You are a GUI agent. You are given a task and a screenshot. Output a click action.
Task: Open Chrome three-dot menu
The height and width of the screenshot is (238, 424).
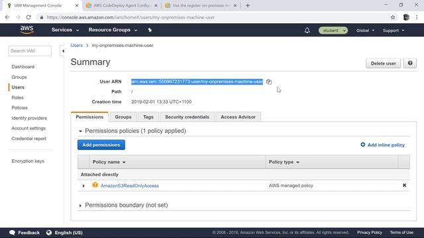point(417,17)
